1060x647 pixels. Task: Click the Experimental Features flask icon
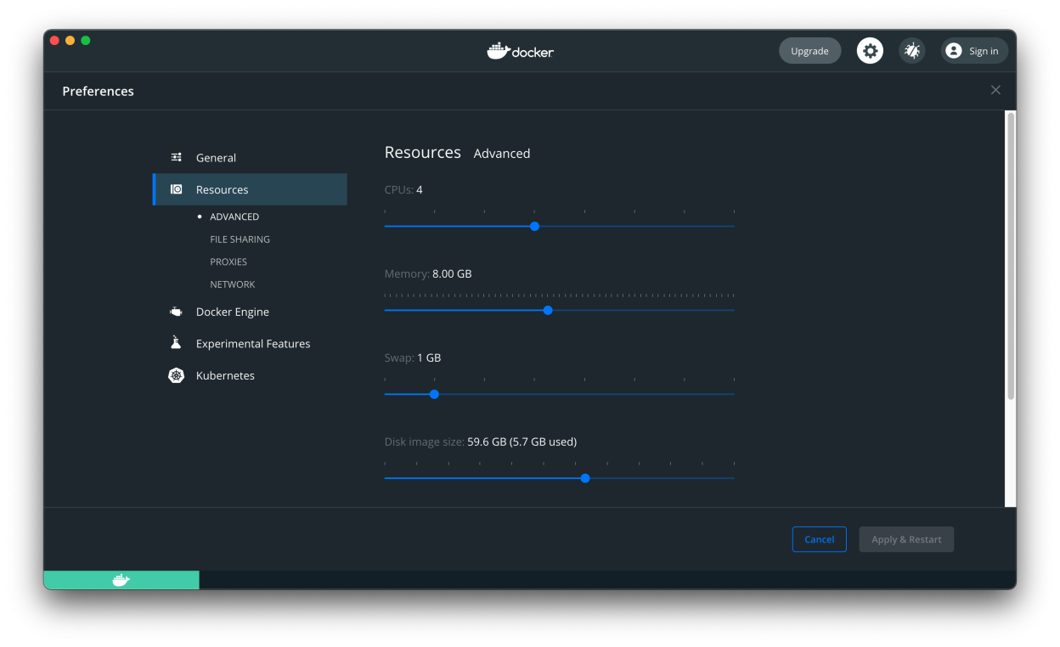click(176, 343)
